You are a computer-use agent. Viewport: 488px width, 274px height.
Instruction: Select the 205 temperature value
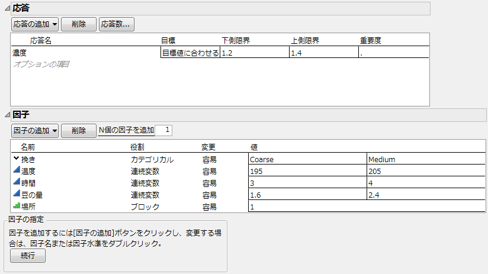[426, 171]
